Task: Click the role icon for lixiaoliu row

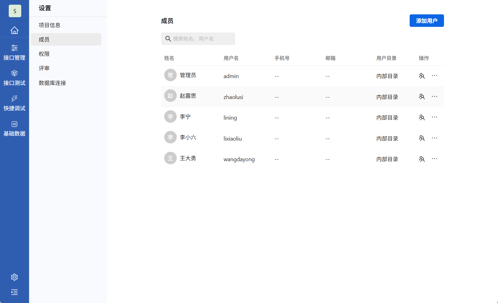Action: pyautogui.click(x=422, y=138)
